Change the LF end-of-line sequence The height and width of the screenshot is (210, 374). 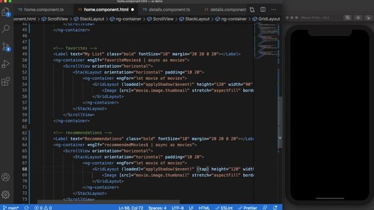[x=191, y=208]
